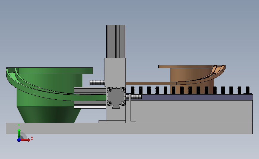The width and height of the screenshot is (259, 159).
Task: Select the green bowl's flat top rim
Action: click(x=55, y=71)
